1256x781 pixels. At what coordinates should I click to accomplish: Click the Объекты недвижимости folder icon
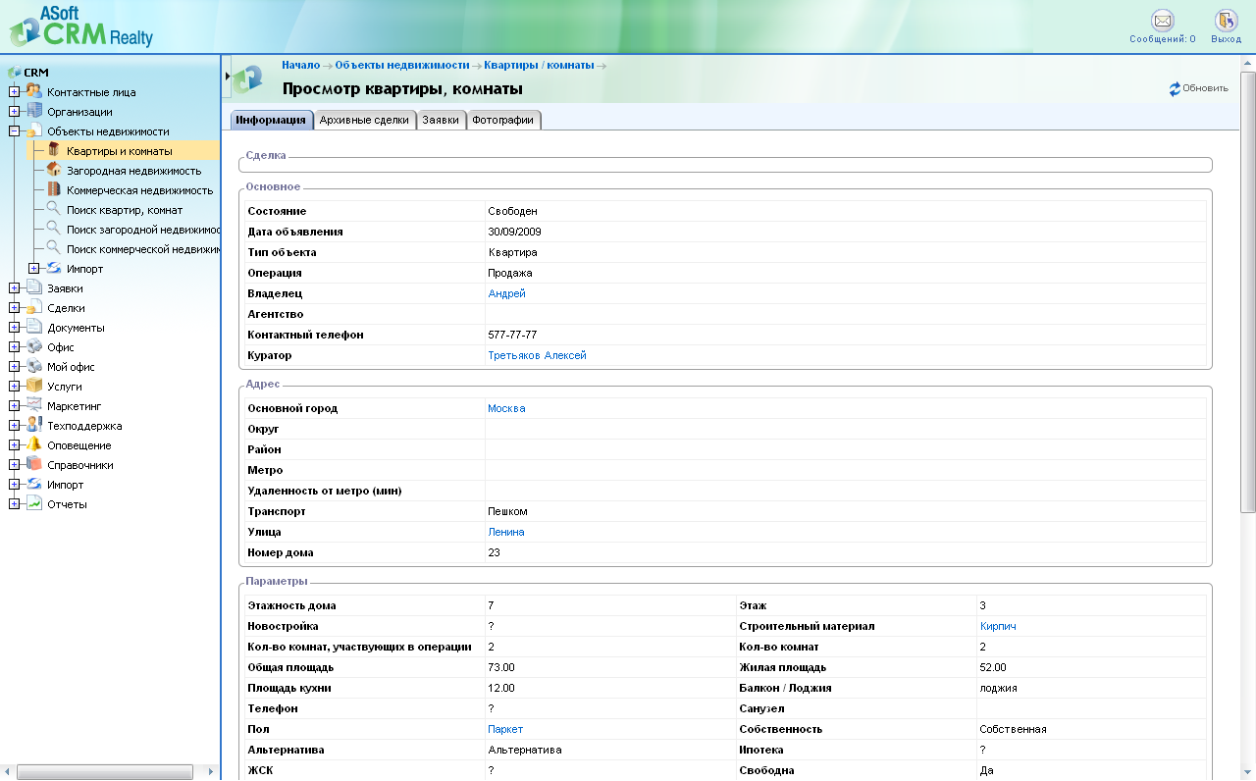pos(34,130)
